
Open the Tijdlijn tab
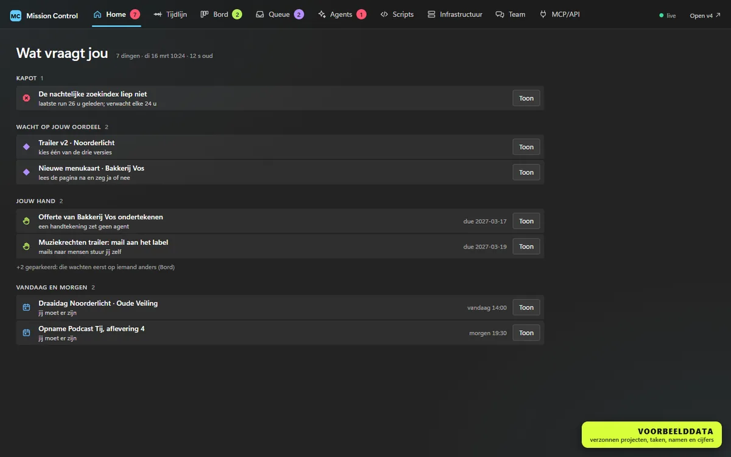tap(170, 14)
